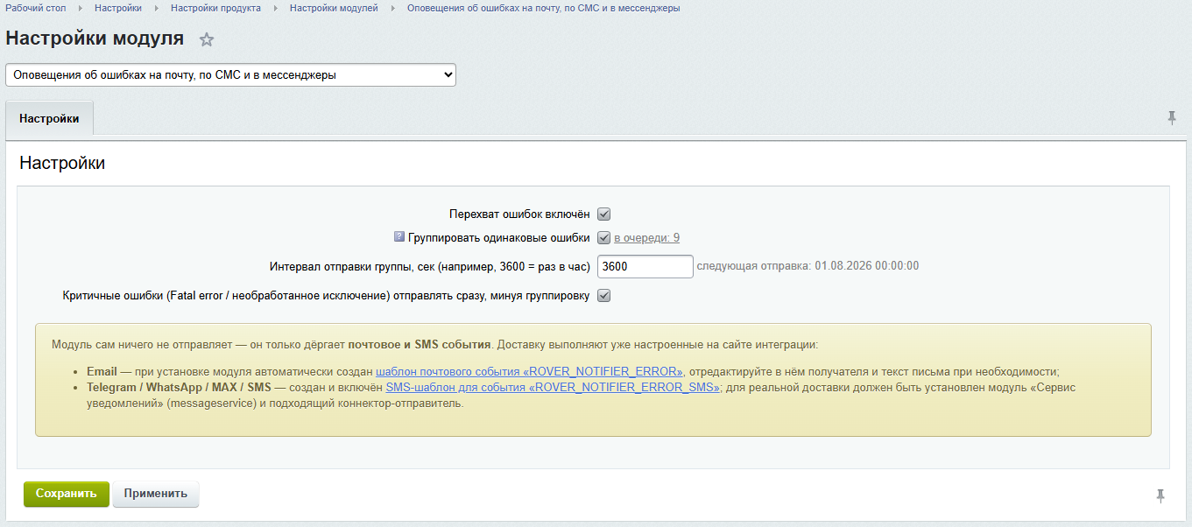Open the Оповещения об ошибках breadcrumb
1192x527 pixels.
[543, 8]
